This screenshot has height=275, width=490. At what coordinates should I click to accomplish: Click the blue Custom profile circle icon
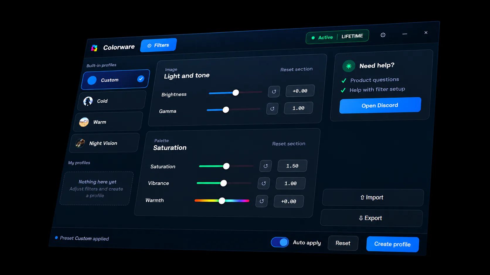pos(92,80)
